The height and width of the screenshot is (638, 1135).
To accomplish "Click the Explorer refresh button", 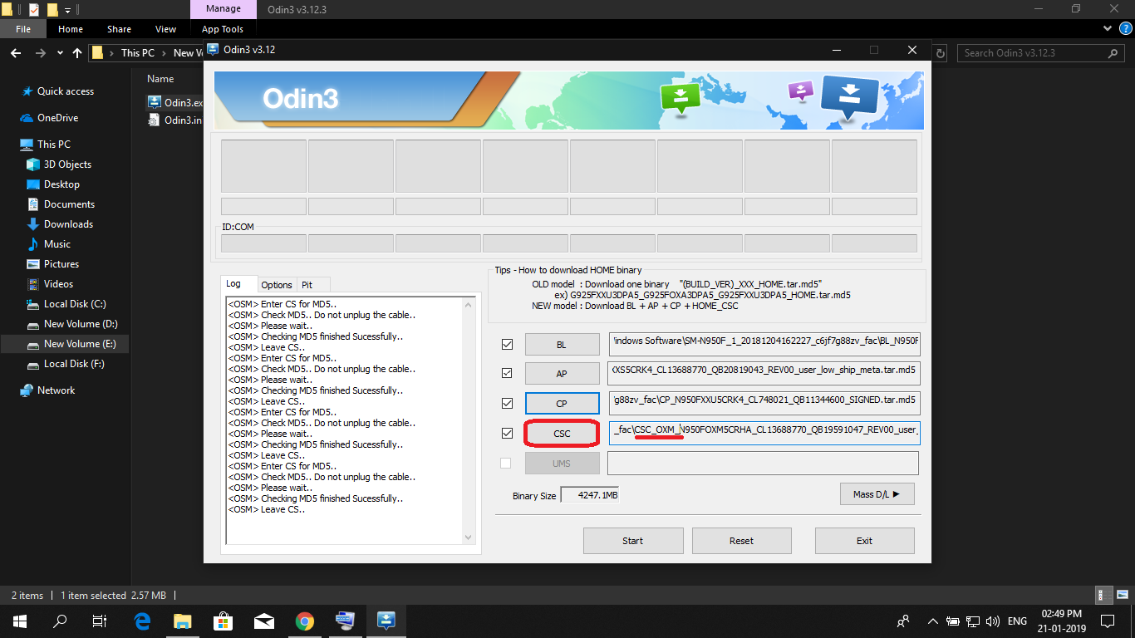I will tap(940, 53).
